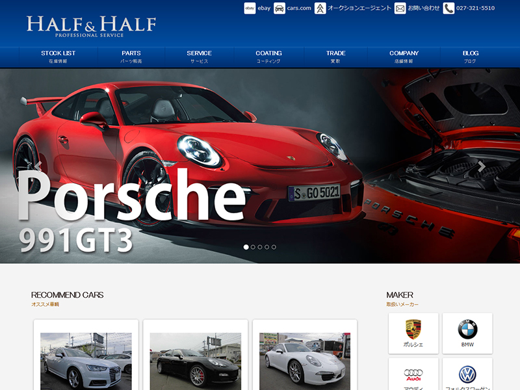Go to previous slide with left arrow
The image size is (520, 390).
(38, 166)
